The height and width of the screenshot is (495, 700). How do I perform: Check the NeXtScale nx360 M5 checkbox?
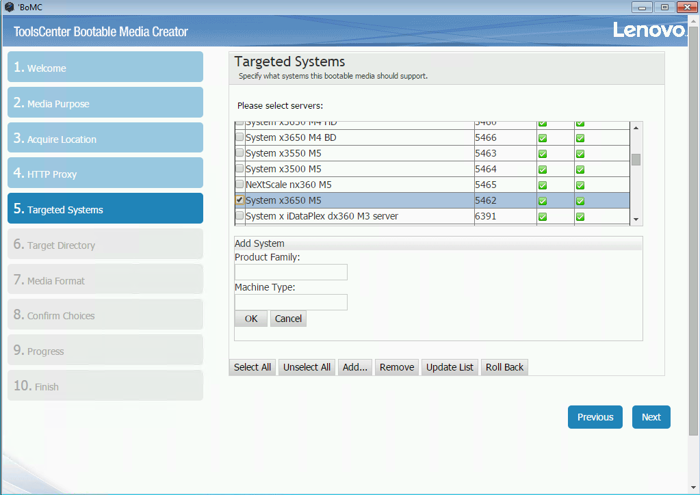click(239, 184)
